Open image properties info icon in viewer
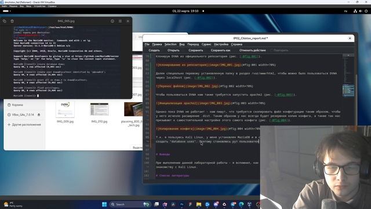The width and height of the screenshot is (371, 209). [112, 21]
